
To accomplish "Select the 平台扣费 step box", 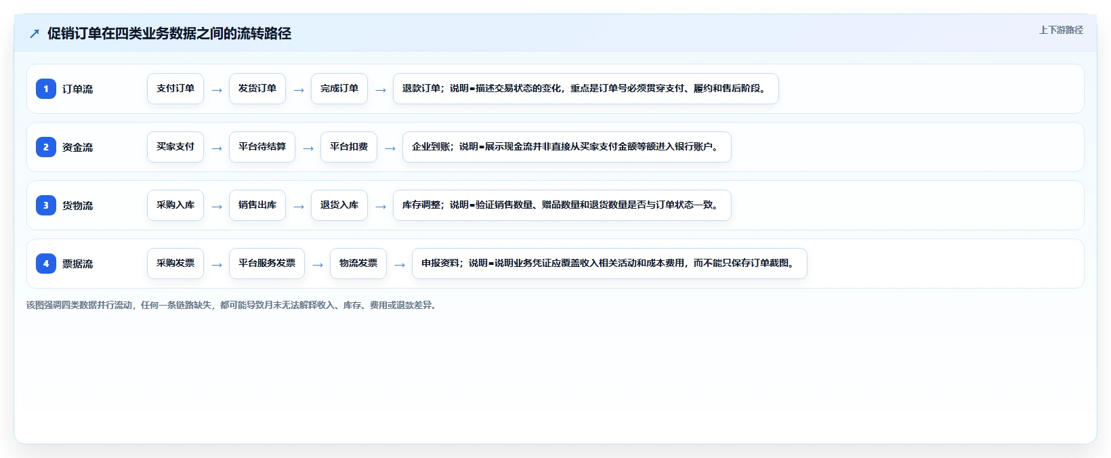I will [349, 147].
